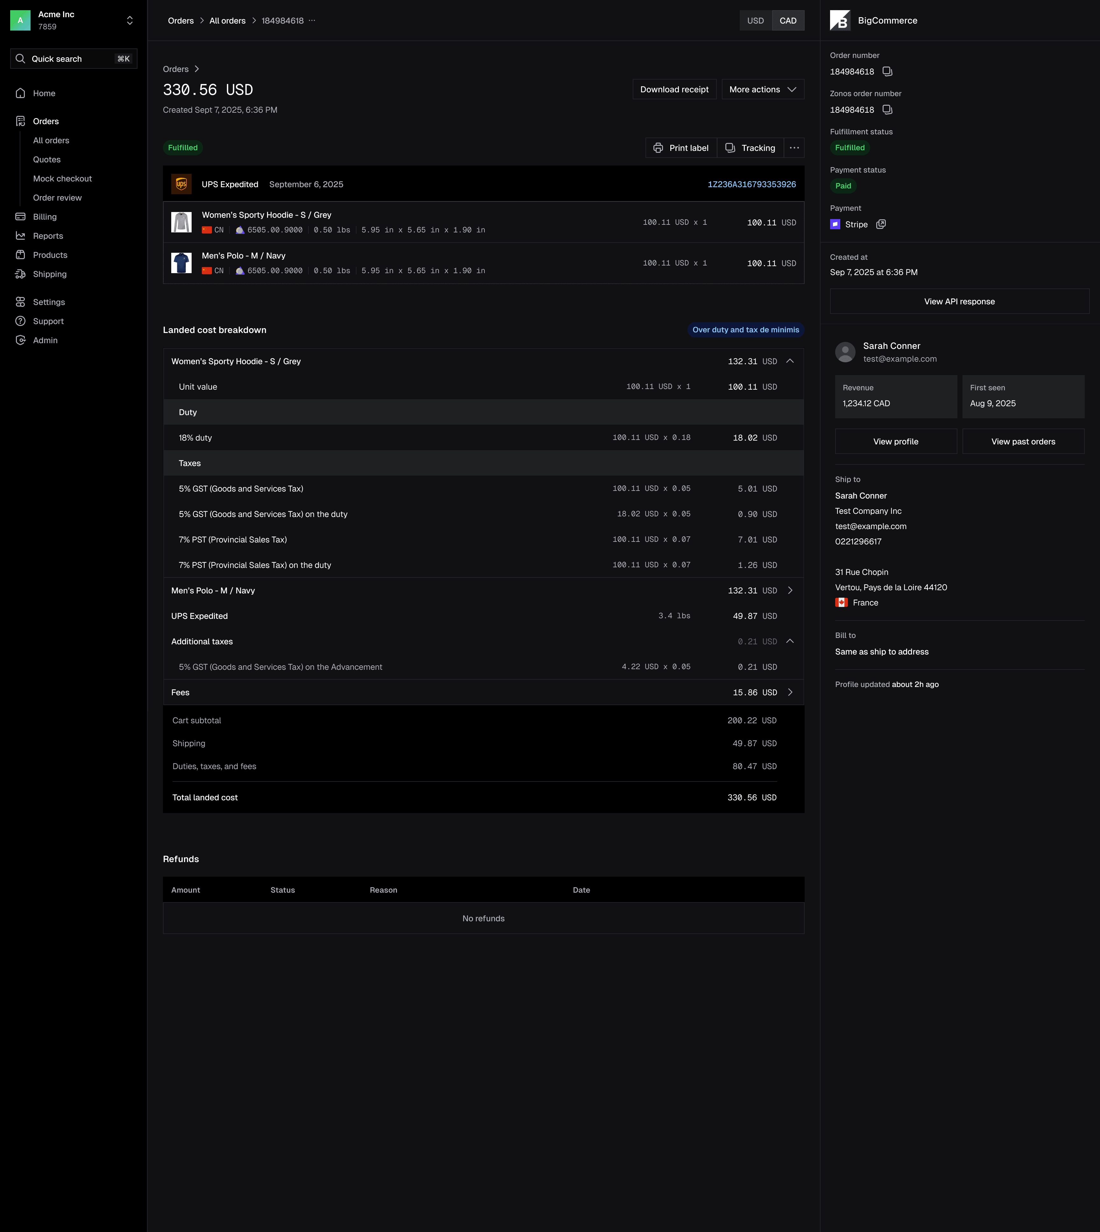Open Shipping from the sidebar
The width and height of the screenshot is (1100, 1232).
pyautogui.click(x=50, y=274)
